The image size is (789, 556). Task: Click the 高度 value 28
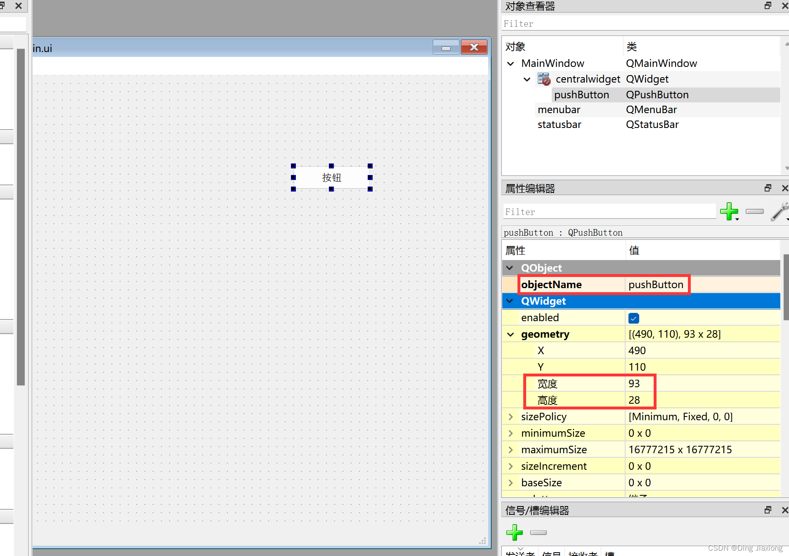[x=634, y=400]
